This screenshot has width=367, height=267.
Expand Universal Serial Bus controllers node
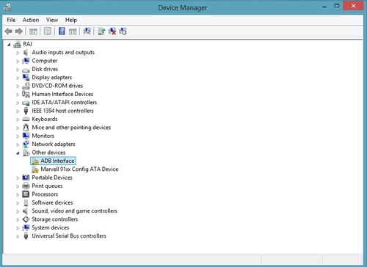18,236
